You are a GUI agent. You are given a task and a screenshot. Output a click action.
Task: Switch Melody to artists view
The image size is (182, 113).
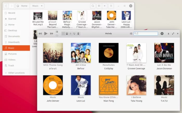(x=67, y=34)
